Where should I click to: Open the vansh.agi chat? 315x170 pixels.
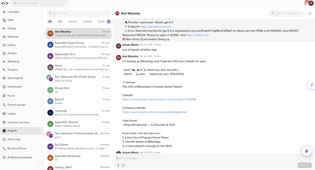pos(78,113)
